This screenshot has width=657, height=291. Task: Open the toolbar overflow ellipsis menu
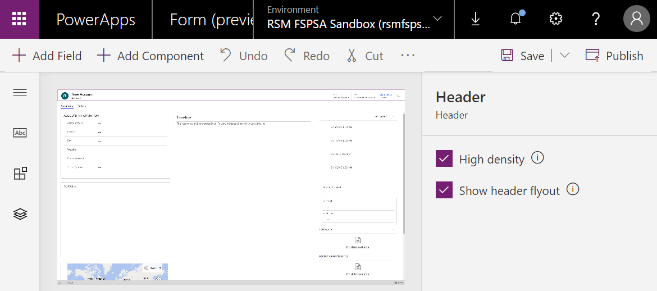point(408,56)
